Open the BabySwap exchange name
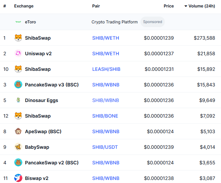 (x=37, y=147)
